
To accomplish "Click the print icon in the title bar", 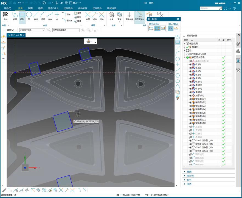I will tap(44, 3).
